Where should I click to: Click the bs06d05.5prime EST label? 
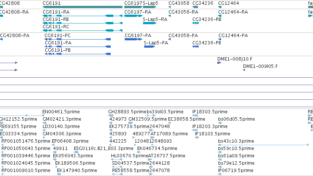pos(236,119)
